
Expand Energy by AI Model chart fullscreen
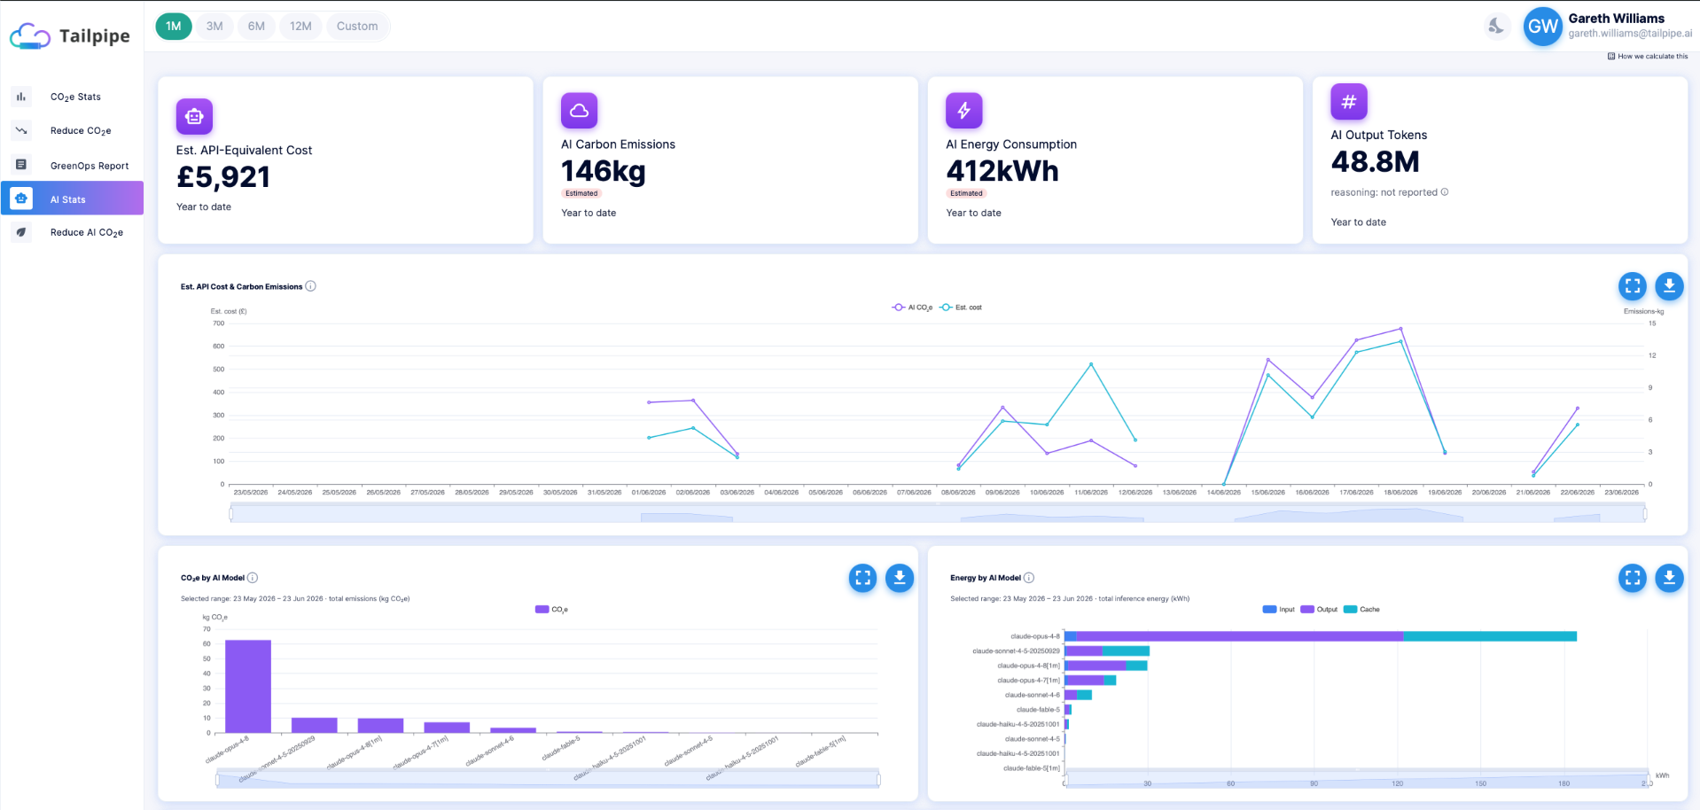(x=1633, y=578)
